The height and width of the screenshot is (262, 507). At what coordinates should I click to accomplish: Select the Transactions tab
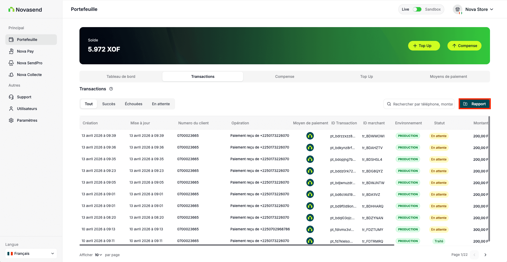point(203,77)
